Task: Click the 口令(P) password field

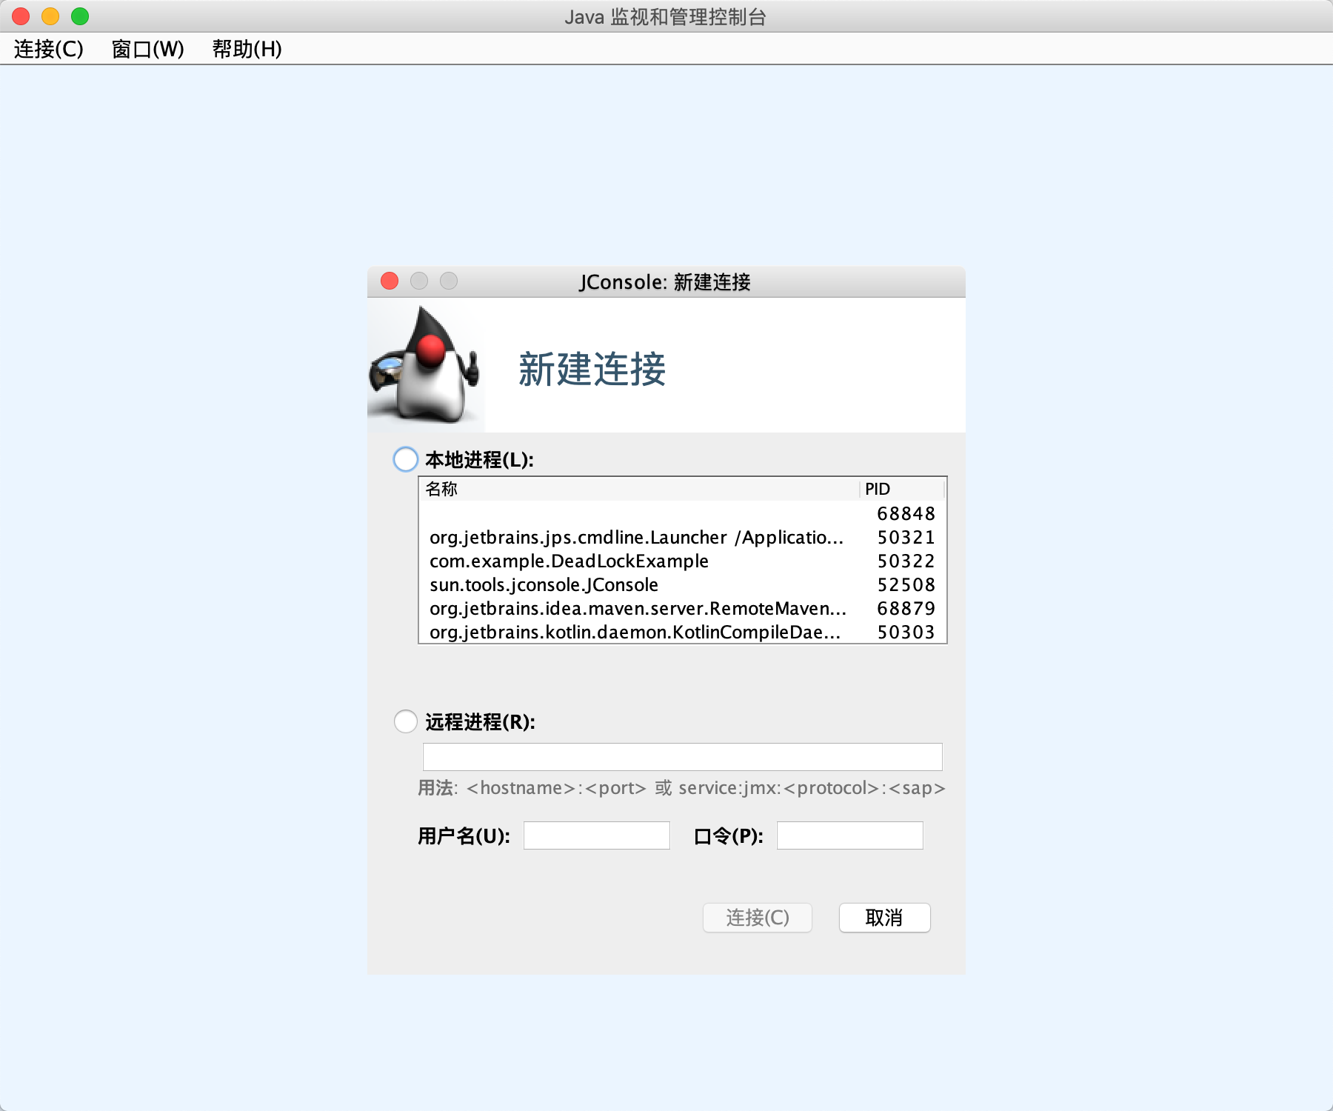Action: 849,835
